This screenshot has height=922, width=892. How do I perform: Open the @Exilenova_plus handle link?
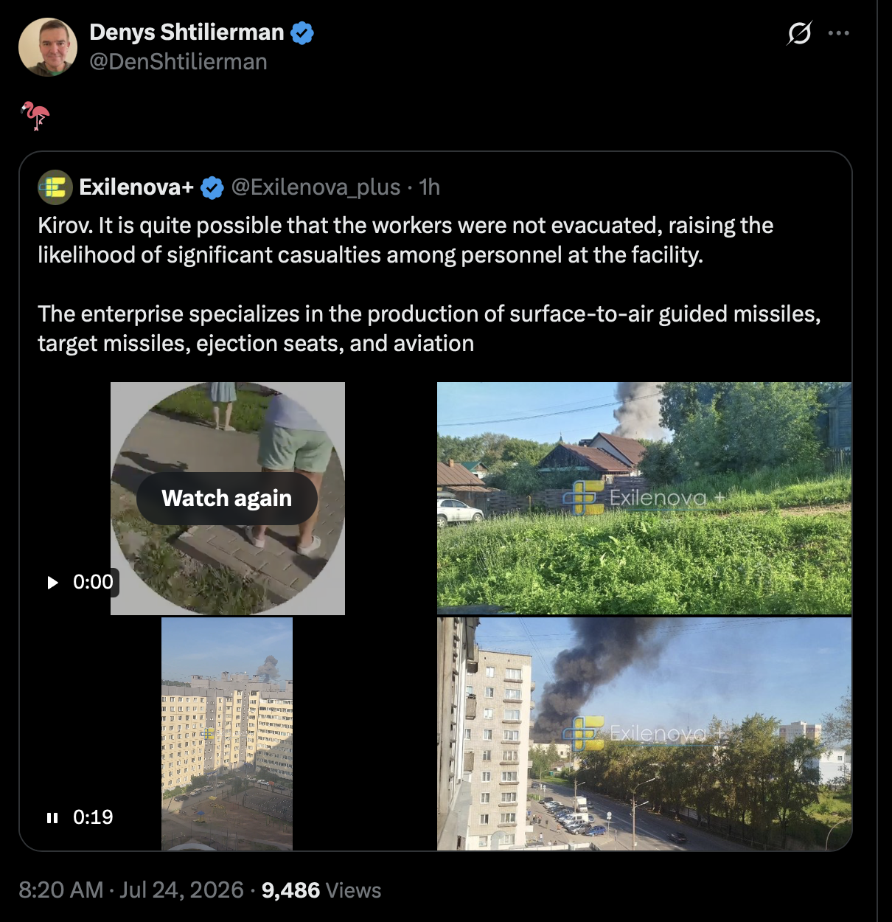point(316,187)
